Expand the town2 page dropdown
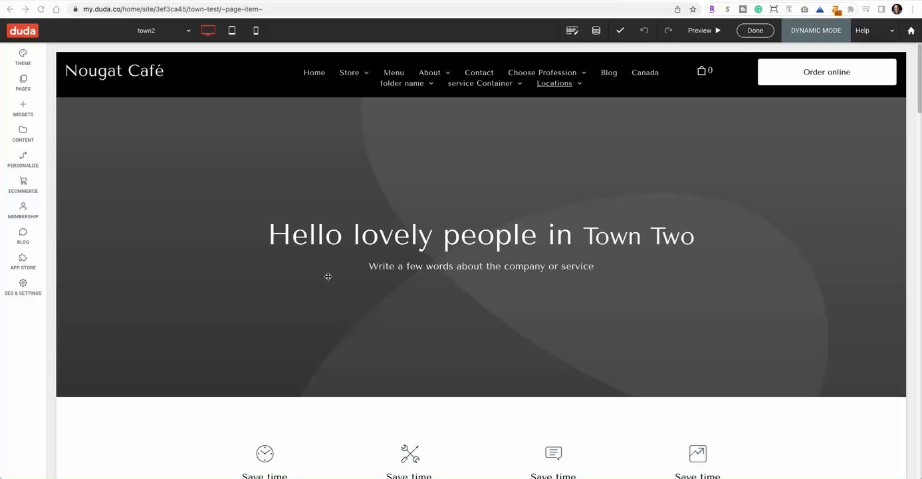This screenshot has width=922, height=479. coord(164,31)
